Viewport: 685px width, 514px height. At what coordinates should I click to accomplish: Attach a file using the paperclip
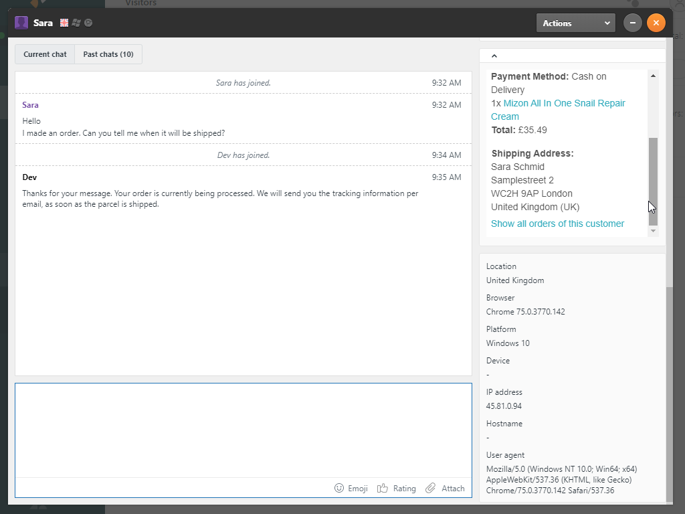[445, 488]
